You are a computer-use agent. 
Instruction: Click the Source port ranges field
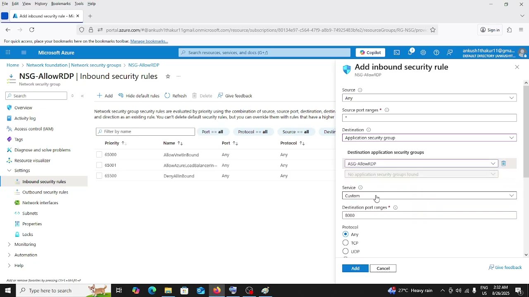[429, 118]
